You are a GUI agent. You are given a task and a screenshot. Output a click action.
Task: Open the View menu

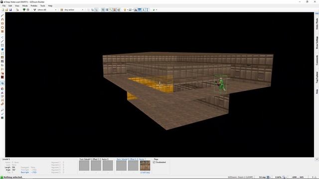click(x=17, y=5)
